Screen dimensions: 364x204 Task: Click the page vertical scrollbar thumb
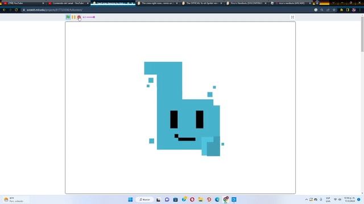pos(362,33)
